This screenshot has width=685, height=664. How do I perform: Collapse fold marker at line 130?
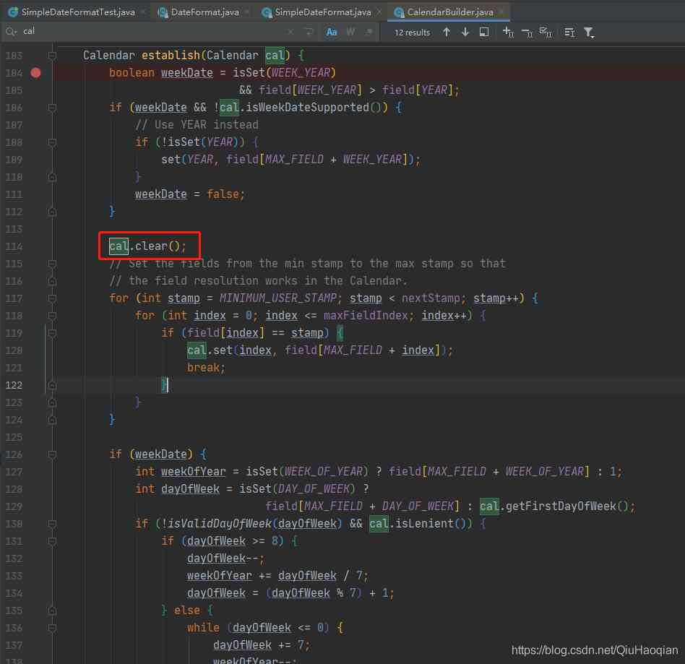click(52, 524)
